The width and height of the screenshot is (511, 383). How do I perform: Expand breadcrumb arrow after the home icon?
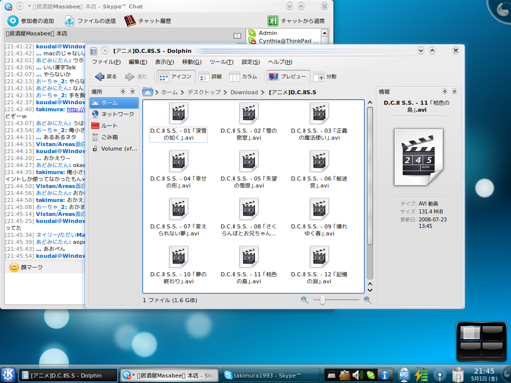[157, 92]
